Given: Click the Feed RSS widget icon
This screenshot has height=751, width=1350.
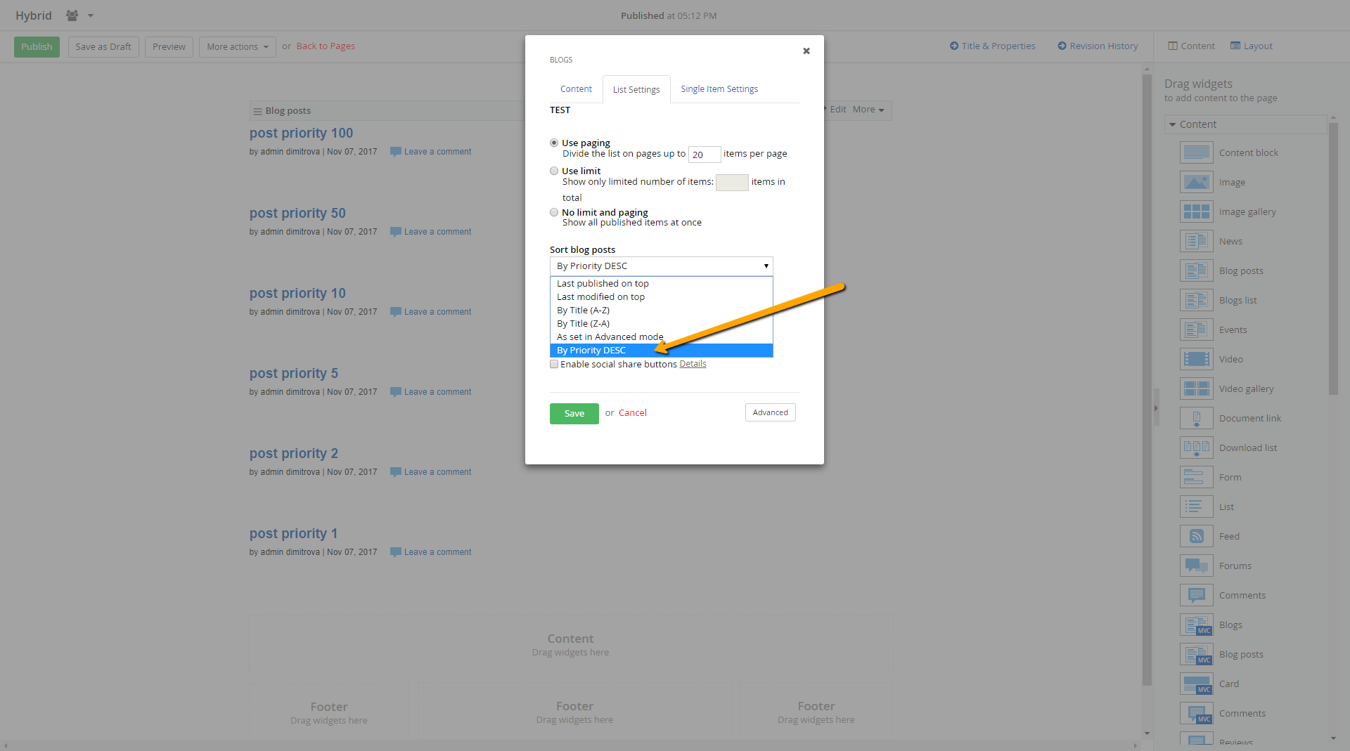Looking at the screenshot, I should point(1196,536).
